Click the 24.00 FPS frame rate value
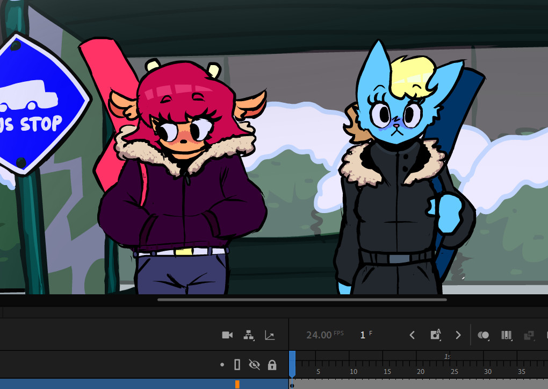 click(319, 335)
